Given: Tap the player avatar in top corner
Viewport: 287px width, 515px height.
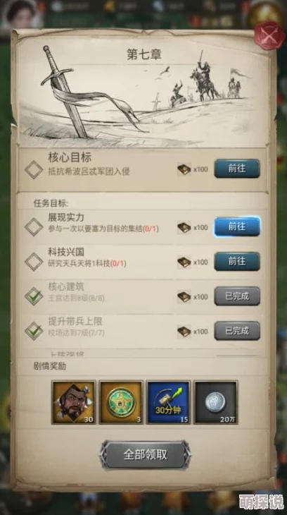Looking at the screenshot, I should coord(19,15).
